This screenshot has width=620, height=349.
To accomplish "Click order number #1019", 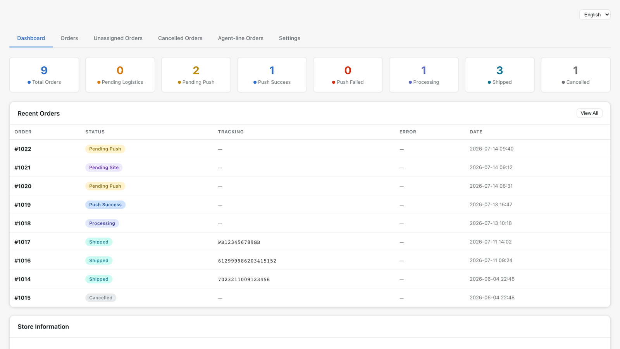I will pyautogui.click(x=22, y=205).
